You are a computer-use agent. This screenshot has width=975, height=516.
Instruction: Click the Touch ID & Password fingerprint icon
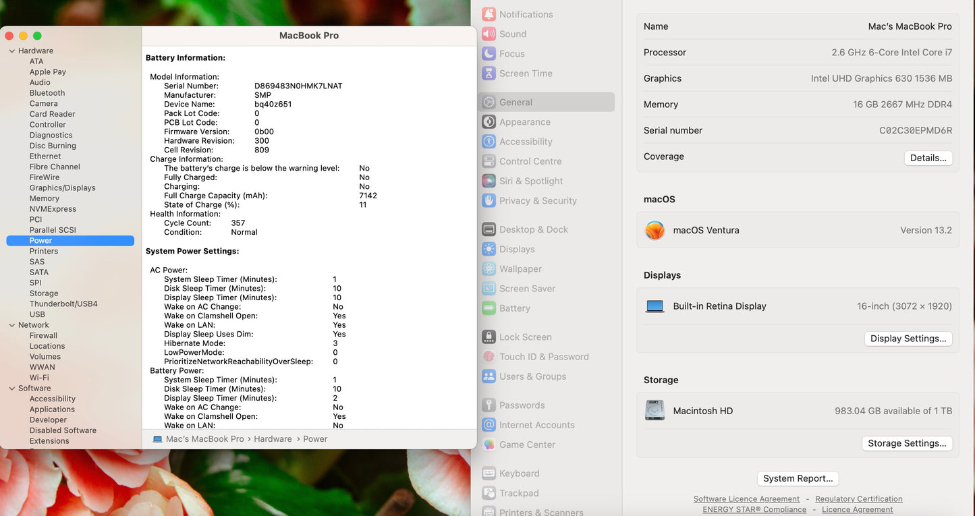click(x=489, y=357)
